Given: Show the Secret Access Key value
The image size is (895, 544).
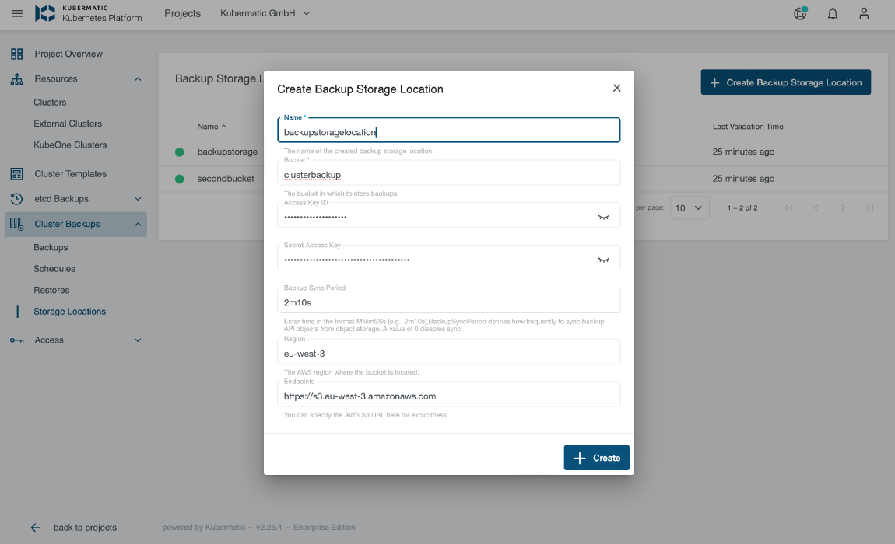Looking at the screenshot, I should tap(604, 259).
